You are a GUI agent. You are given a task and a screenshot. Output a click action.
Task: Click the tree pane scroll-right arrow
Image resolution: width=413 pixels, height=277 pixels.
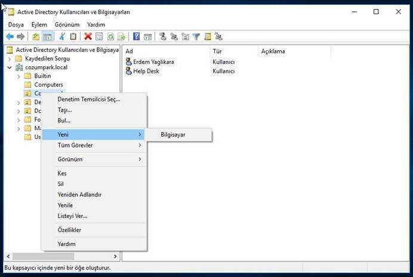click(115, 256)
